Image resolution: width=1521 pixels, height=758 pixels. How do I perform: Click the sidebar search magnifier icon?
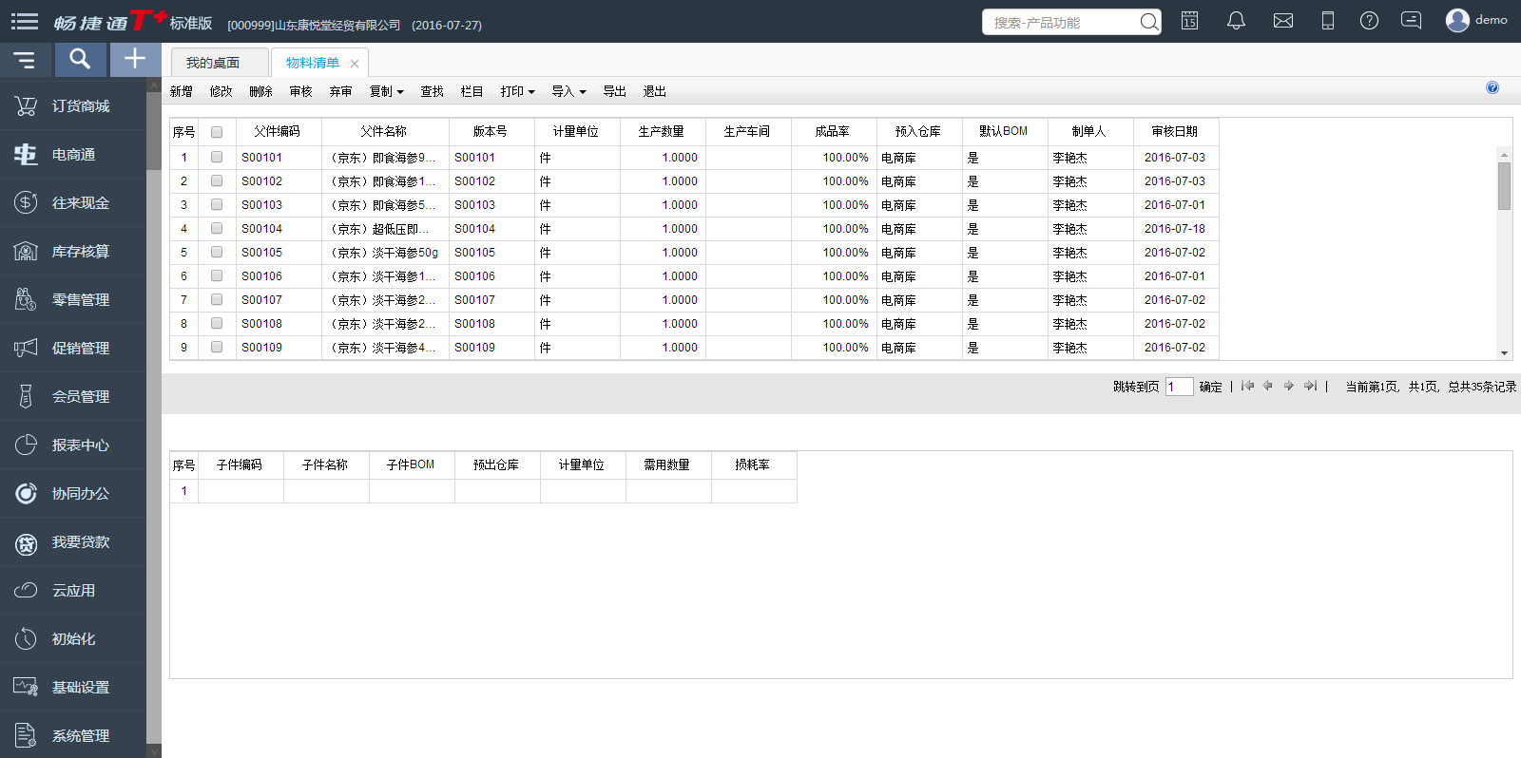pyautogui.click(x=80, y=60)
